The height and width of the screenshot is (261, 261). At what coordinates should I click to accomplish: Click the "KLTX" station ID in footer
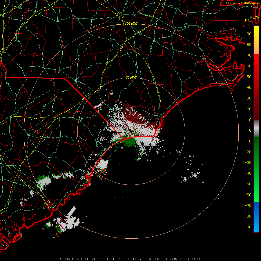click(154, 259)
